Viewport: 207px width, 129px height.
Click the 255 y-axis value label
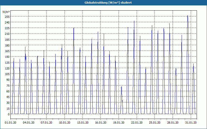coord(7,17)
